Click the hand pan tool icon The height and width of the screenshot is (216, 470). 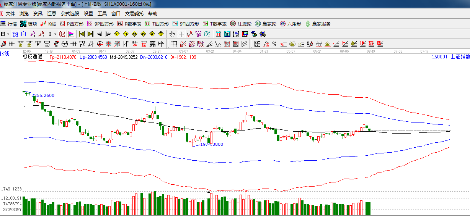click(x=172, y=34)
